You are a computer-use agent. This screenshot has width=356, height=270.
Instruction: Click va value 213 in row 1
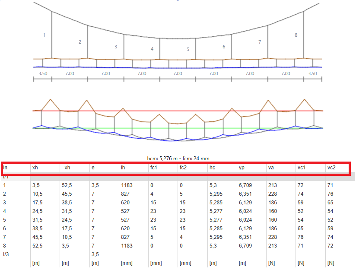pyautogui.click(x=273, y=185)
